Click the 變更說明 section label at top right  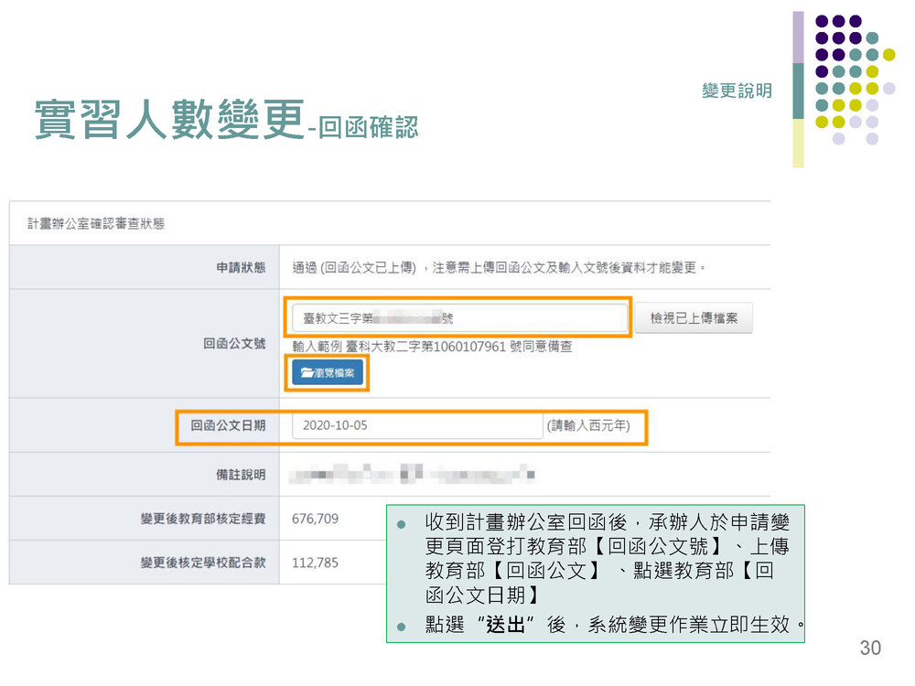pos(737,91)
